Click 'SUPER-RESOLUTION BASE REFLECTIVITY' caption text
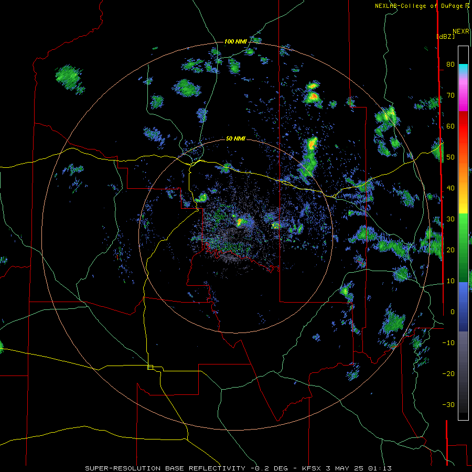The width and height of the screenshot is (472, 472). pos(165,468)
